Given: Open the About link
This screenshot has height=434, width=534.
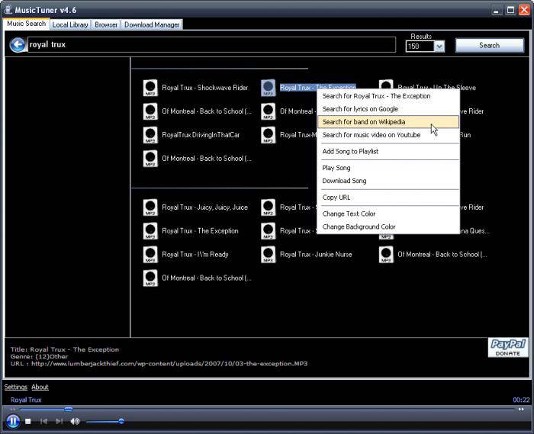Looking at the screenshot, I should click(x=40, y=387).
